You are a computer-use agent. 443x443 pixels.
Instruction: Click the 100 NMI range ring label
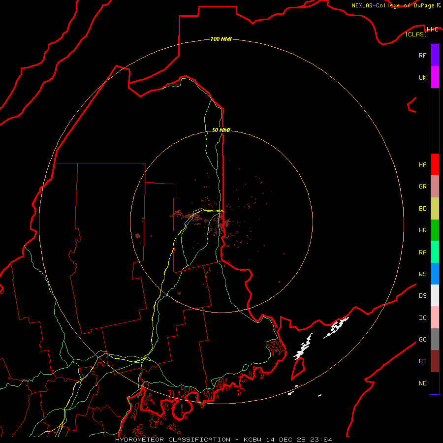(x=221, y=39)
